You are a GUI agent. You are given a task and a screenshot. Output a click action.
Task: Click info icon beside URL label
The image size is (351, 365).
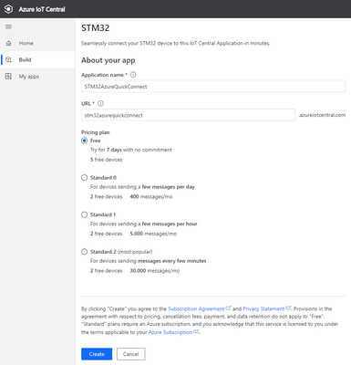pyautogui.click(x=100, y=103)
